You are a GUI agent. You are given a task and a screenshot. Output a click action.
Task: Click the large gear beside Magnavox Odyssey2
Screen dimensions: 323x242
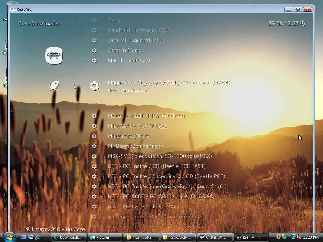pyautogui.click(x=94, y=86)
